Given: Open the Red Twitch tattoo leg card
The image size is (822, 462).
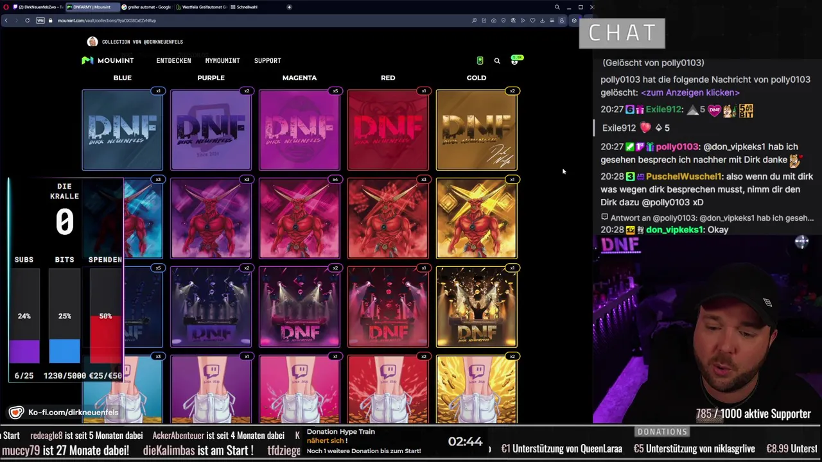Looking at the screenshot, I should (x=388, y=389).
